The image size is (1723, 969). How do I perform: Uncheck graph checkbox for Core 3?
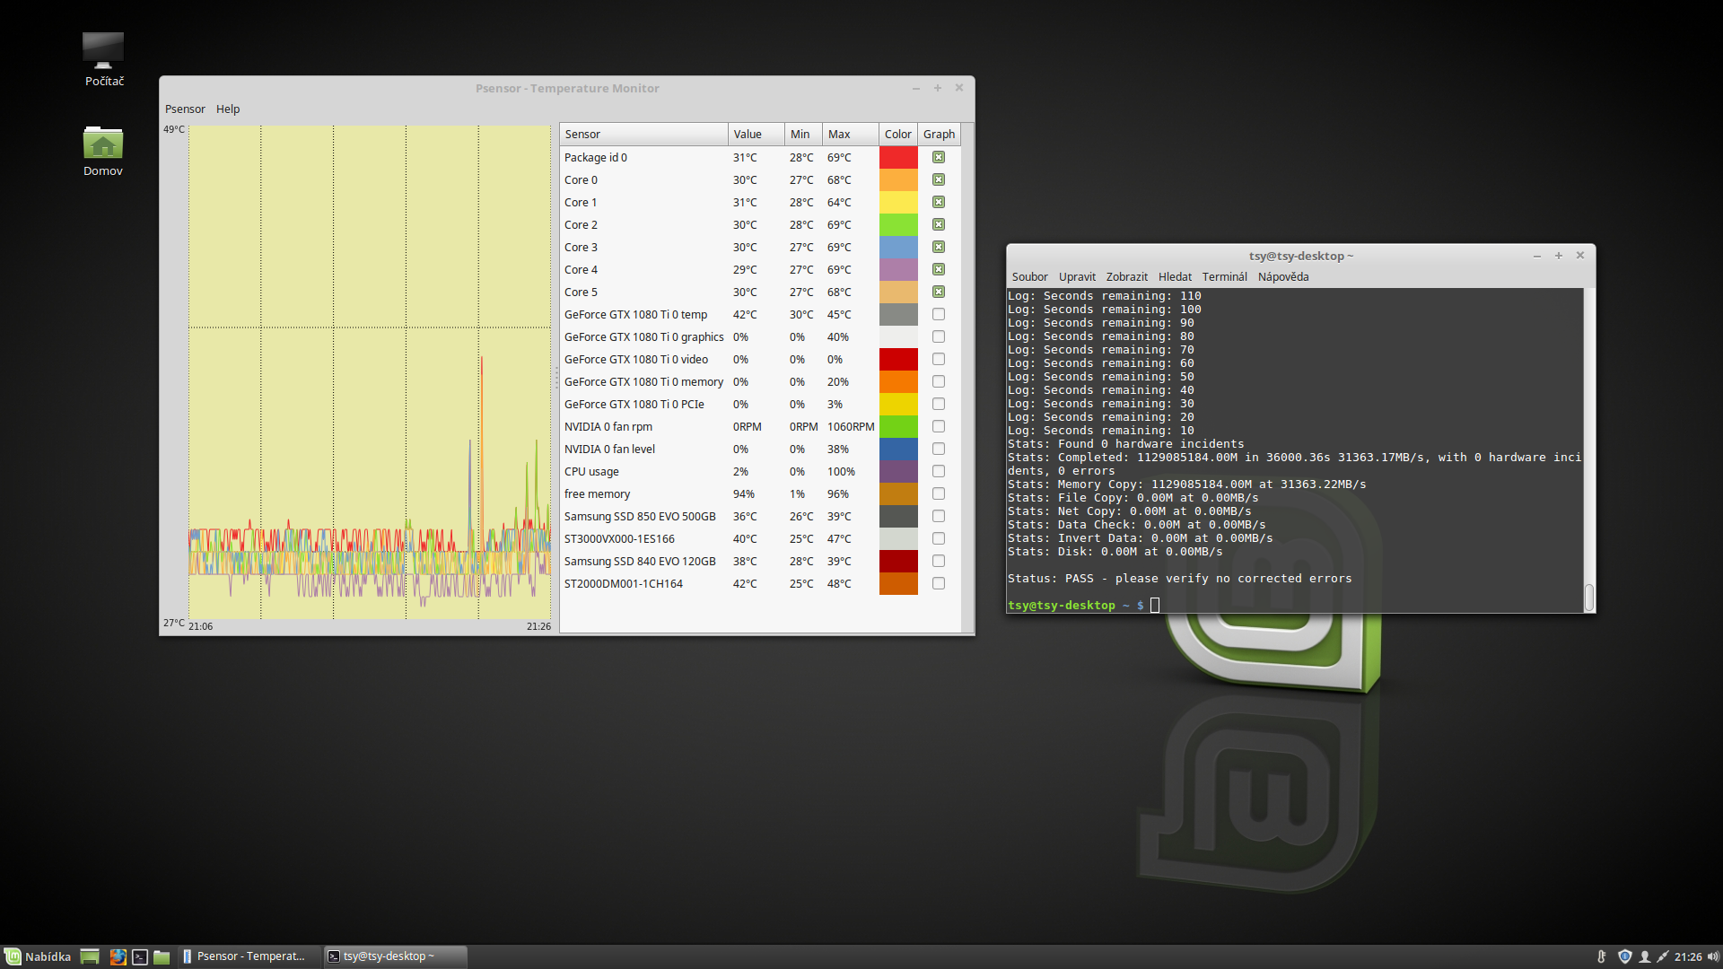938,247
